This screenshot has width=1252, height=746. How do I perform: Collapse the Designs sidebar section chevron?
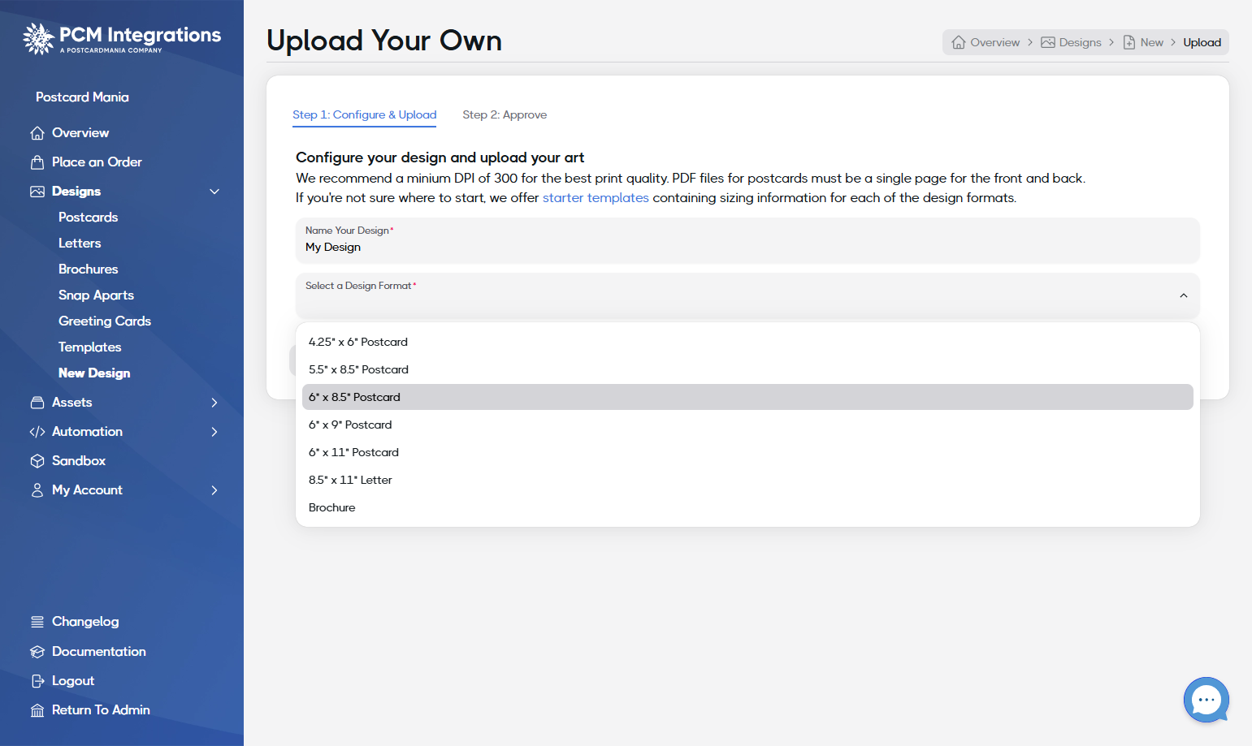214,192
